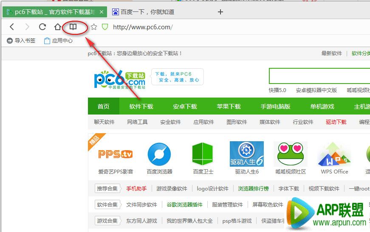Open the 最新软件 link
Image resolution: width=370 pixels, height=232 pixels.
tap(331, 53)
